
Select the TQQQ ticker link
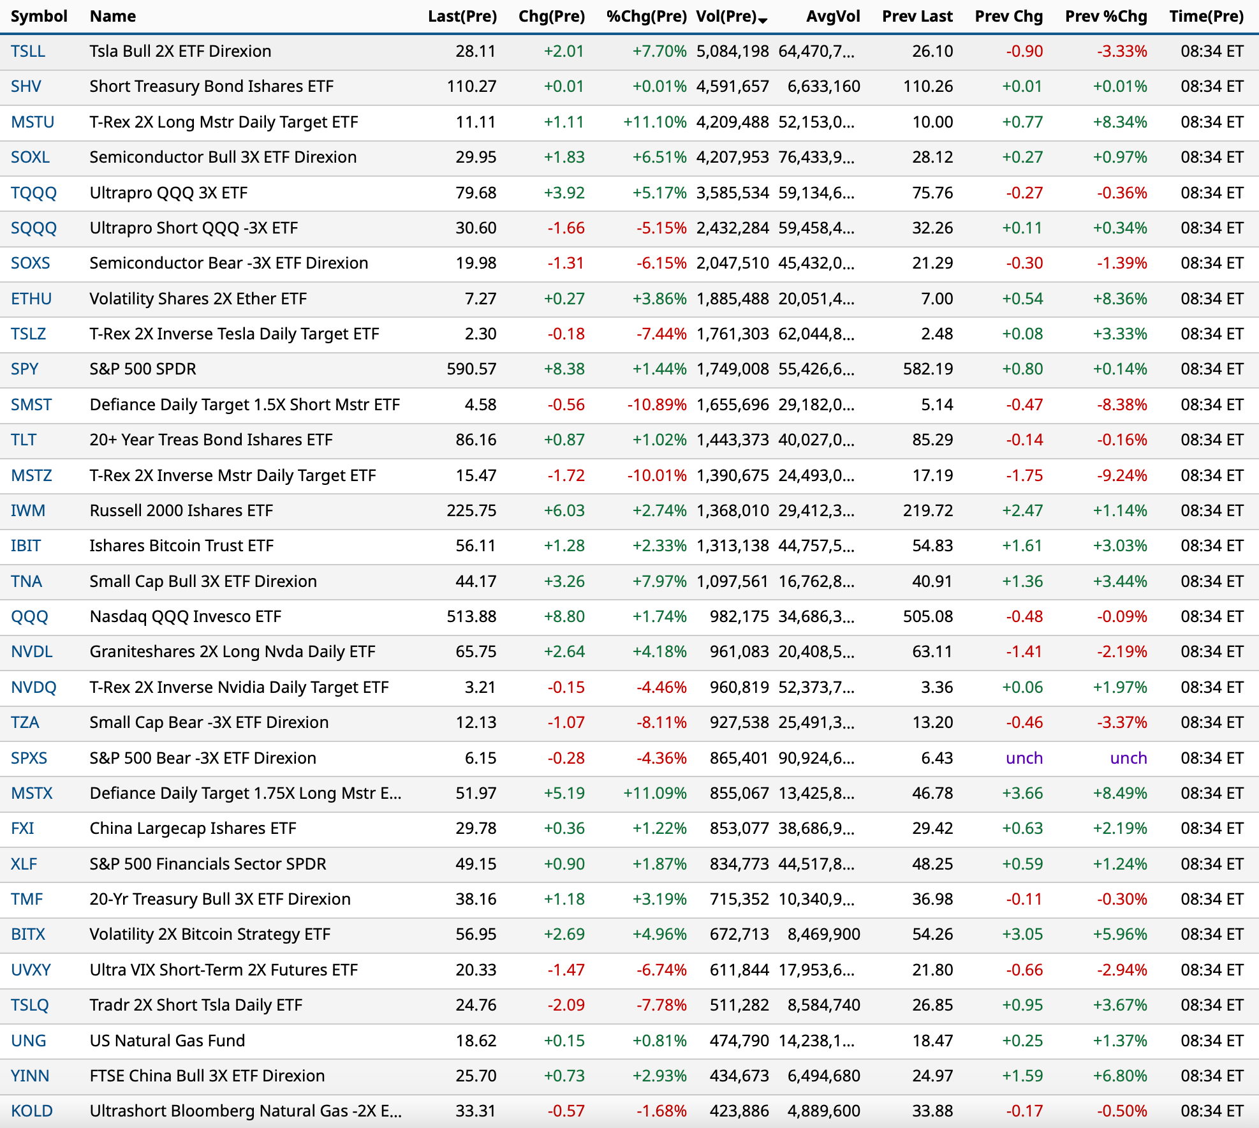pyautogui.click(x=34, y=193)
